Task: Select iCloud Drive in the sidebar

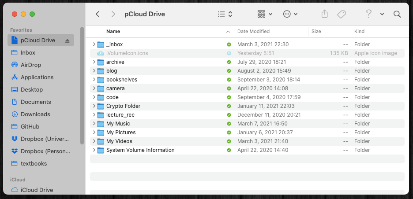Action: pos(37,190)
